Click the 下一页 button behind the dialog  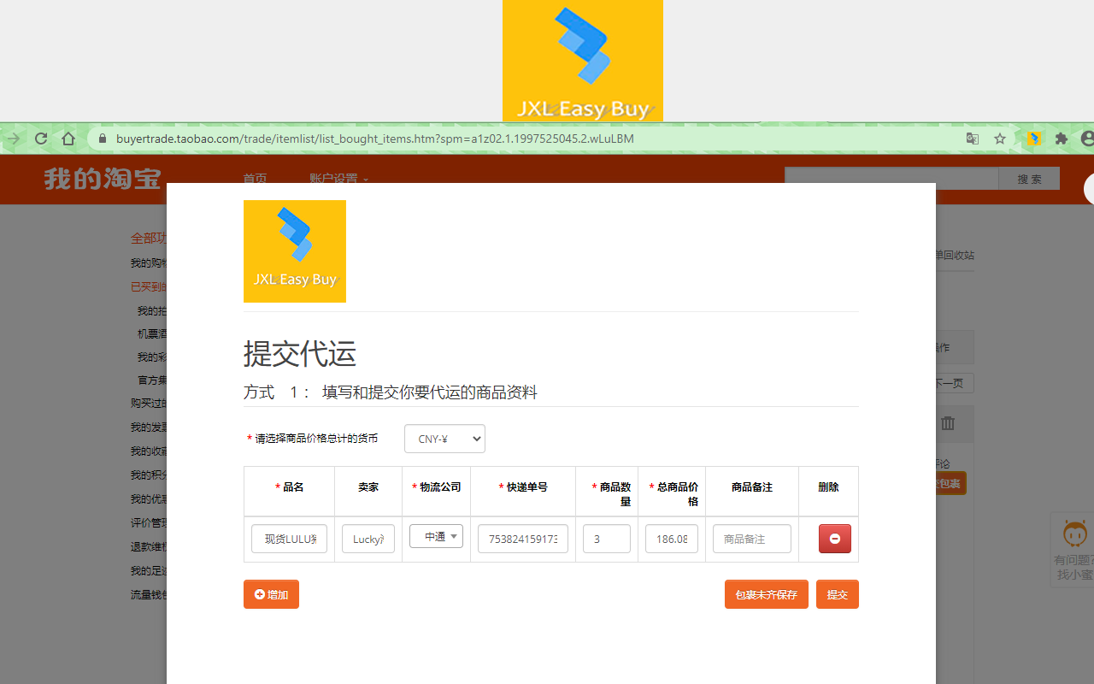[x=954, y=383]
